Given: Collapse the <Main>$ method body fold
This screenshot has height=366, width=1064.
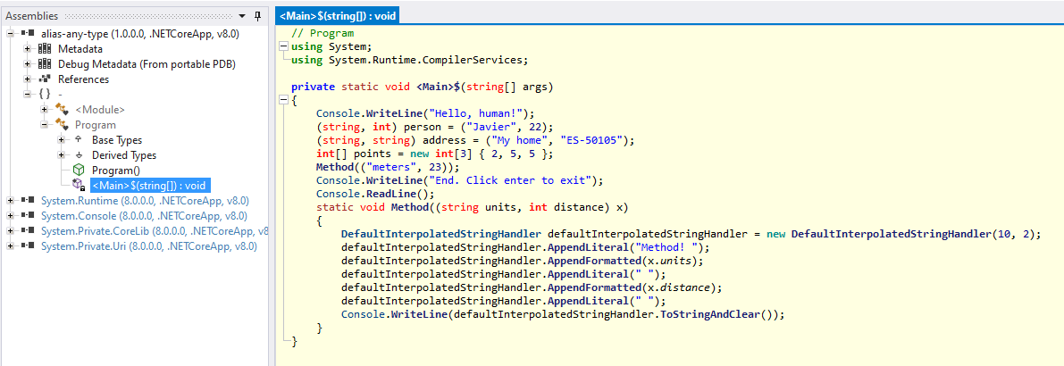Looking at the screenshot, I should (282, 100).
